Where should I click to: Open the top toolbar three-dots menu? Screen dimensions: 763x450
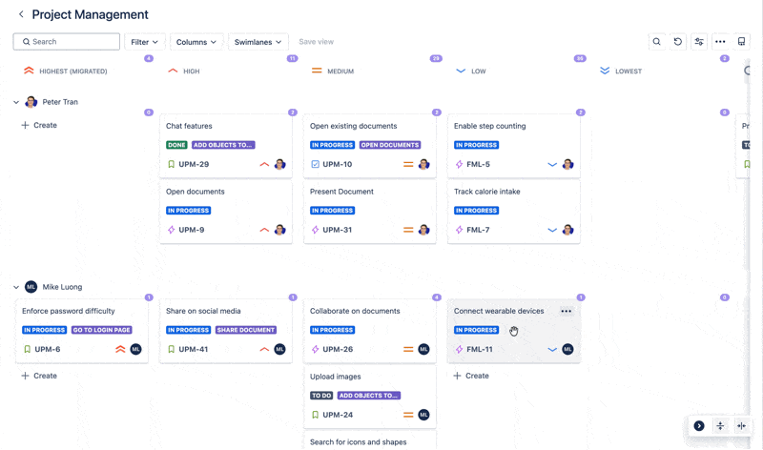[x=720, y=42]
